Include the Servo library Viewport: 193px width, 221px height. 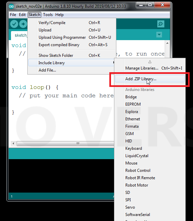tap(150, 207)
